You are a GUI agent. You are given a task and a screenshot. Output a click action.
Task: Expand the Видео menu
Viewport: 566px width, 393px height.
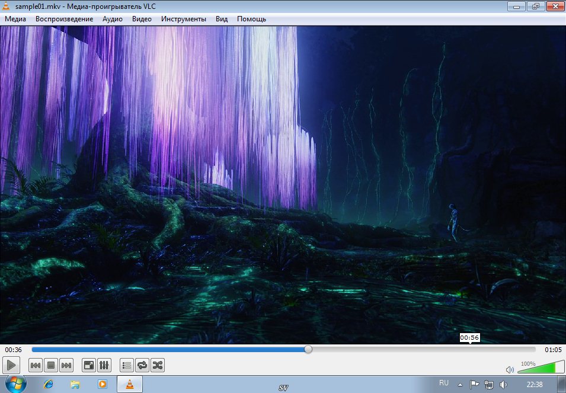(x=142, y=19)
